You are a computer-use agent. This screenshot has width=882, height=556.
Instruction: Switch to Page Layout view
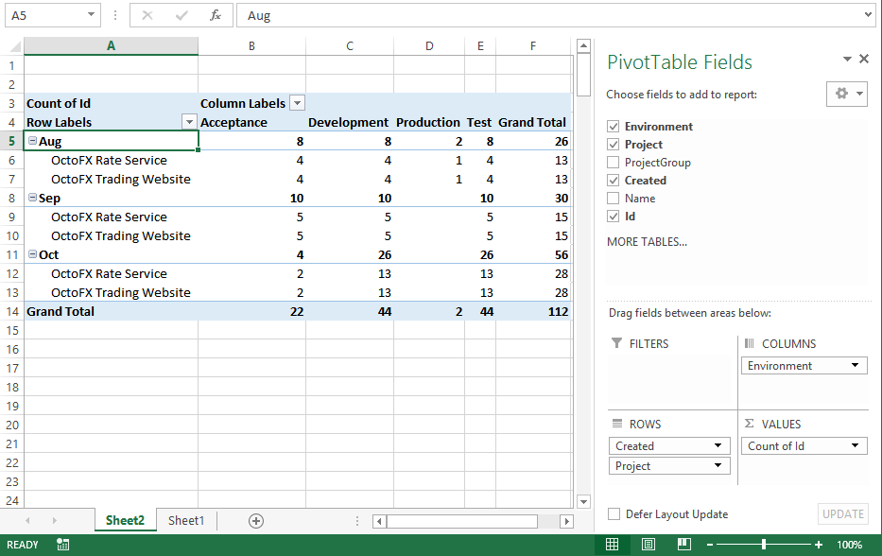click(x=648, y=545)
